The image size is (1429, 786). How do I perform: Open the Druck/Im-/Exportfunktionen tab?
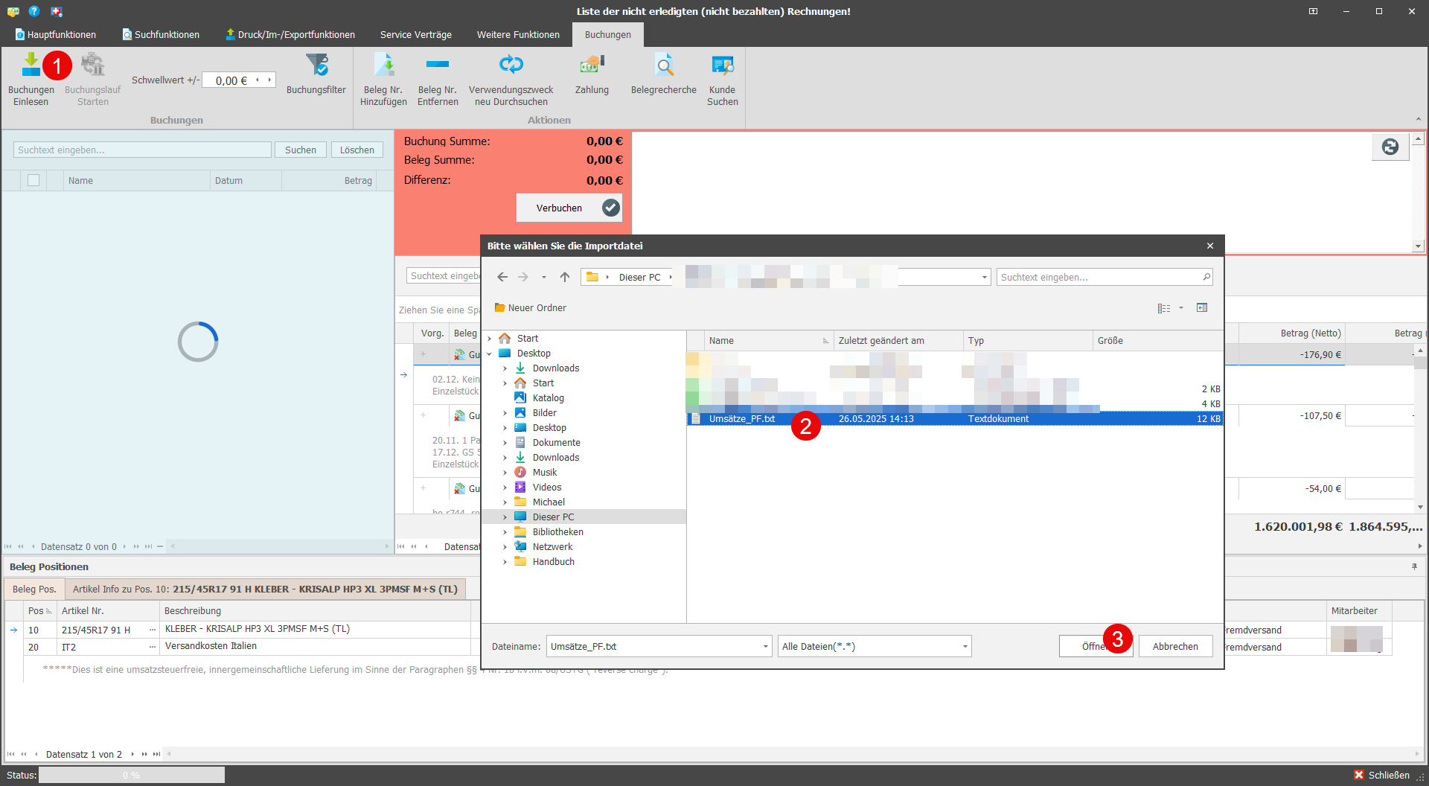(x=290, y=34)
